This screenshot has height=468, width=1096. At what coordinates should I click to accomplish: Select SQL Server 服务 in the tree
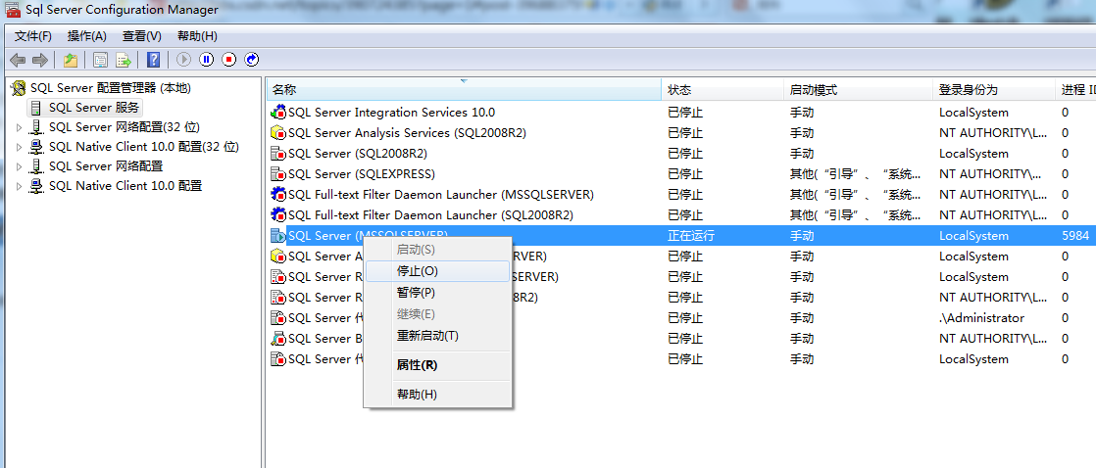click(x=94, y=108)
